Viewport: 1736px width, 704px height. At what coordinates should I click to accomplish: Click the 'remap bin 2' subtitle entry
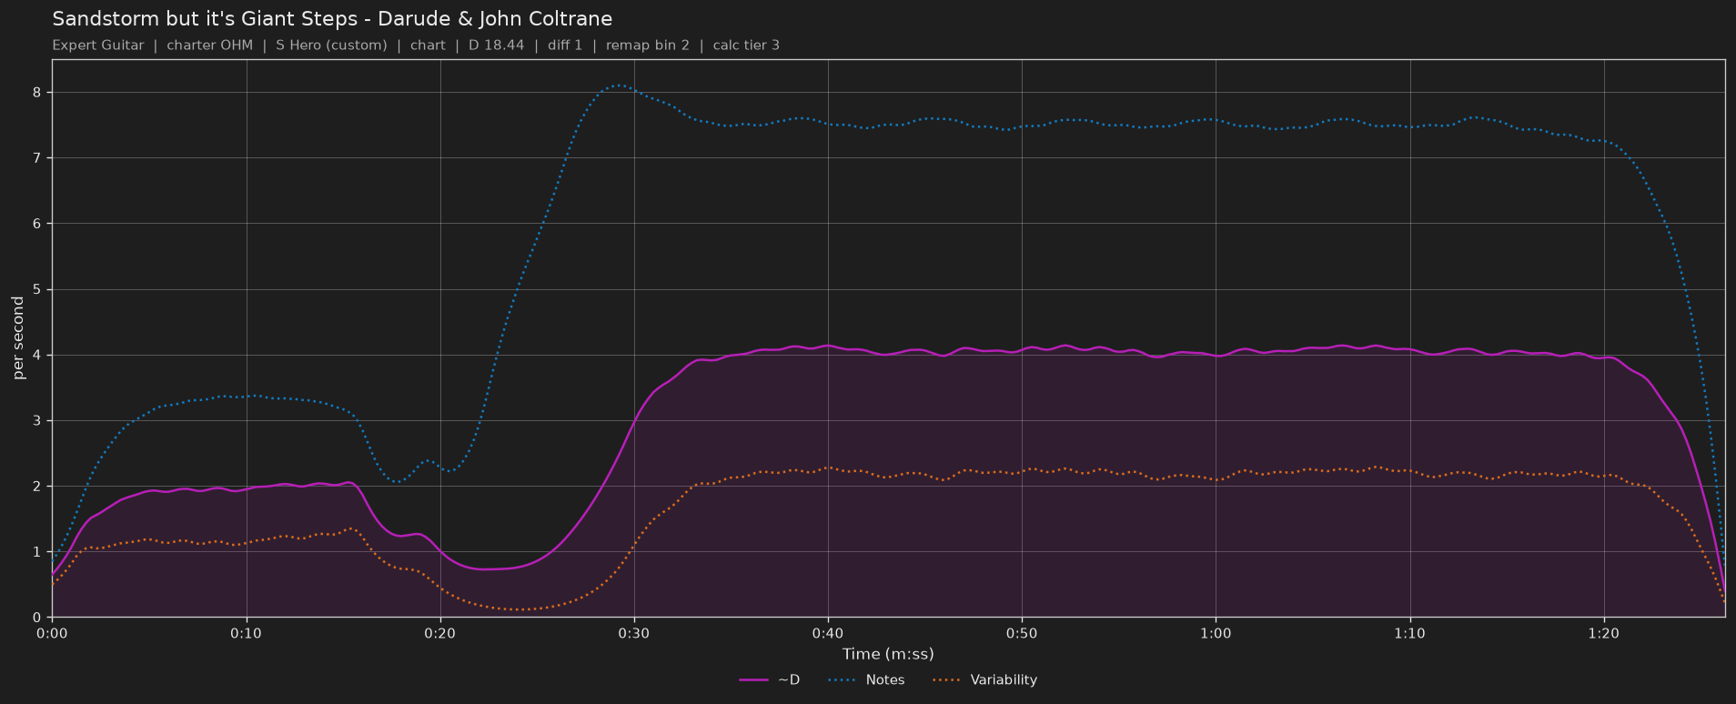pos(648,45)
